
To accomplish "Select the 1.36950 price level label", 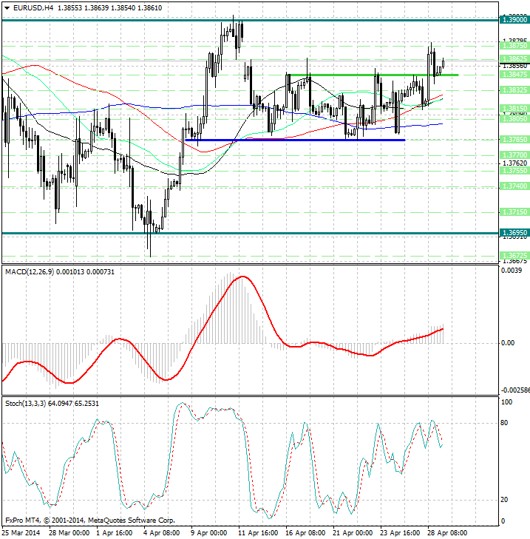I will pos(514,233).
